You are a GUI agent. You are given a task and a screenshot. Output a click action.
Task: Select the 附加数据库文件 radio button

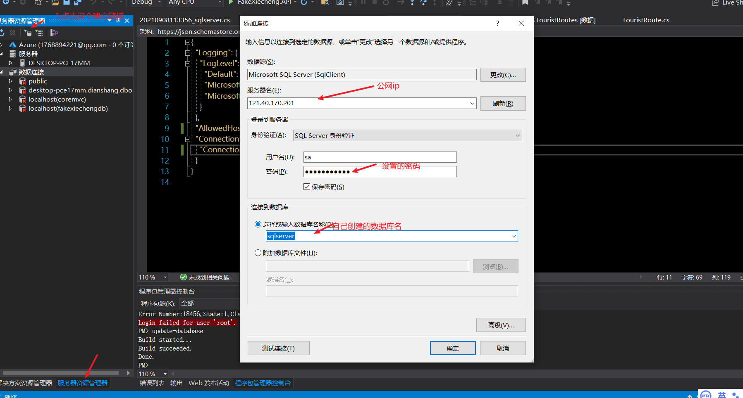[x=258, y=253]
